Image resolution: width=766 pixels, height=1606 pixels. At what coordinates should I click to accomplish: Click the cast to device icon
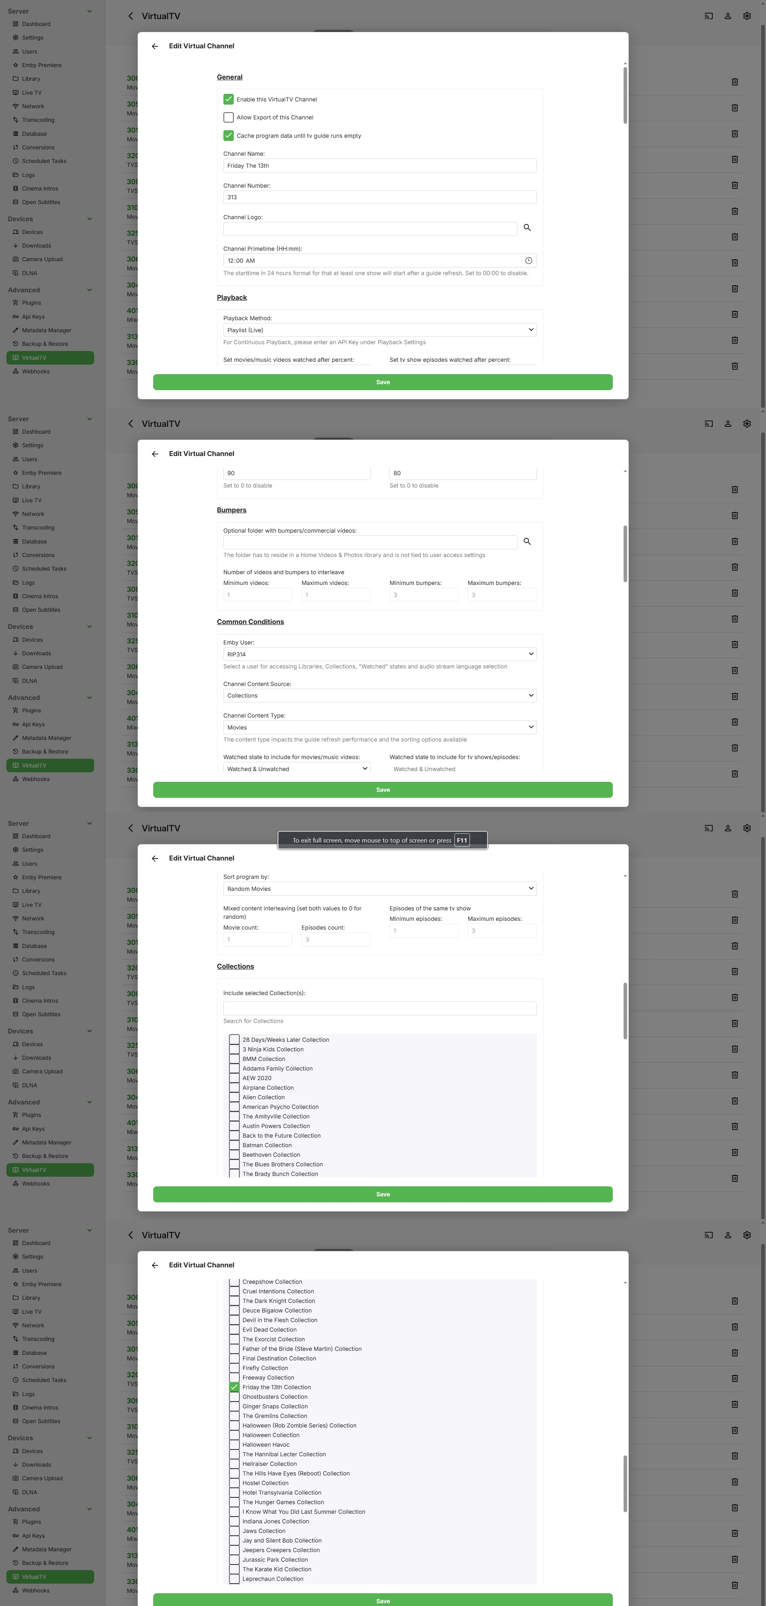point(708,16)
